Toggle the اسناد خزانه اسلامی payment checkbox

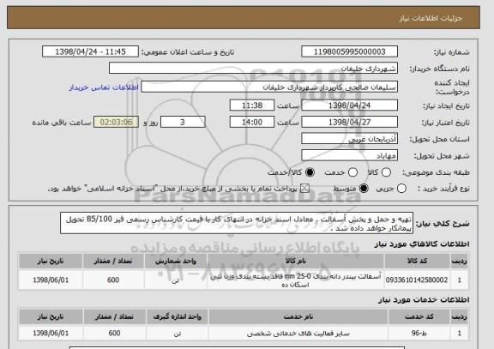pyautogui.click(x=304, y=189)
